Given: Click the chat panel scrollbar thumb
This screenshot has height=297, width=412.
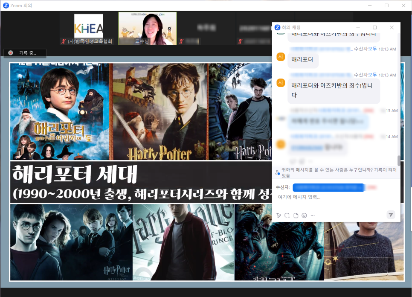Looking at the screenshot, I should (399, 160).
